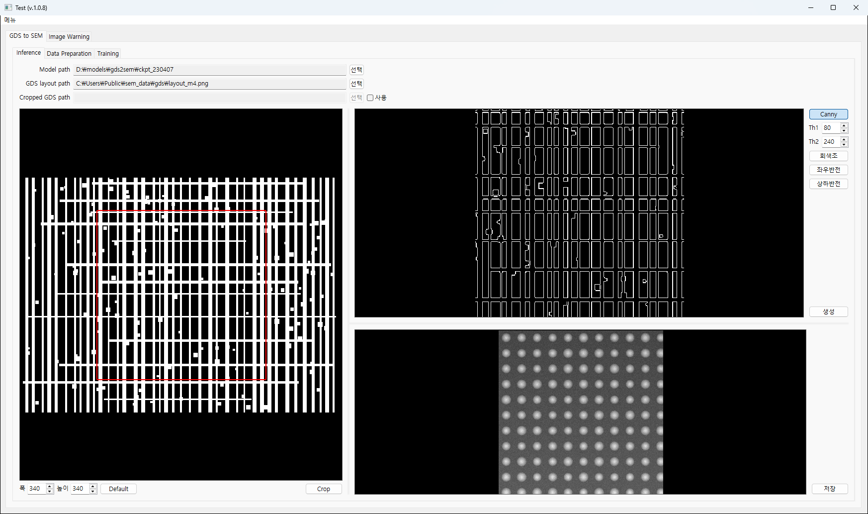868x514 pixels.
Task: Click the Model path text field
Action: click(x=210, y=70)
